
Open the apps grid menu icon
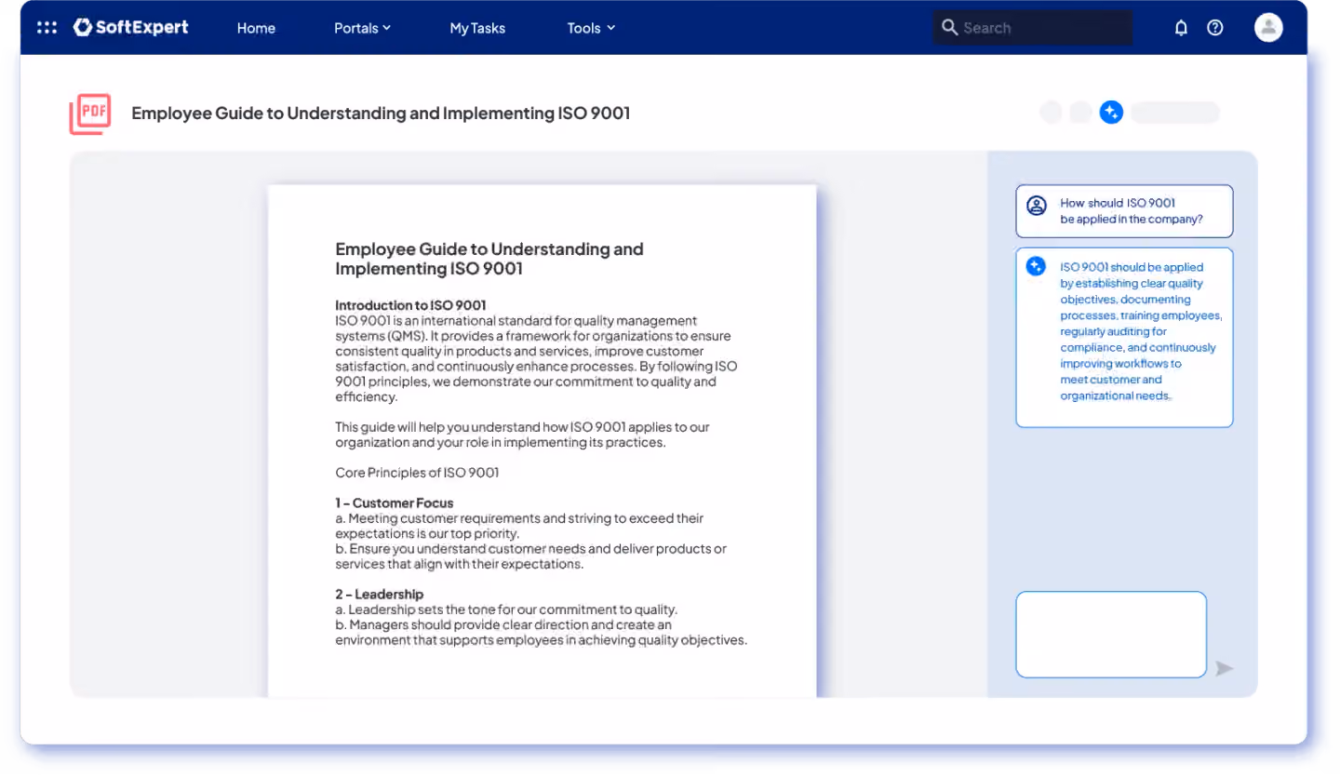(x=47, y=28)
